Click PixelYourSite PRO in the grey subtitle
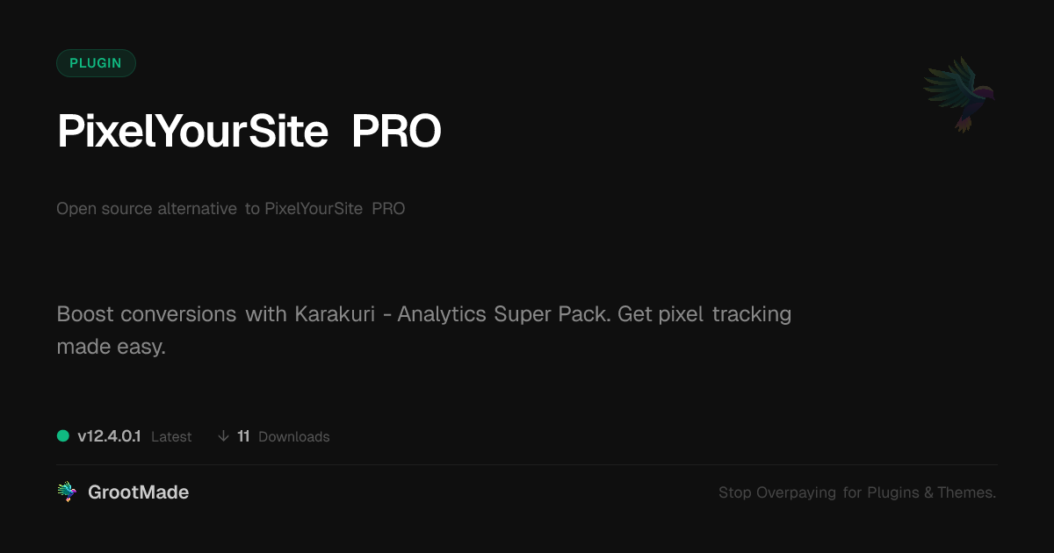Image resolution: width=1054 pixels, height=553 pixels. (335, 209)
